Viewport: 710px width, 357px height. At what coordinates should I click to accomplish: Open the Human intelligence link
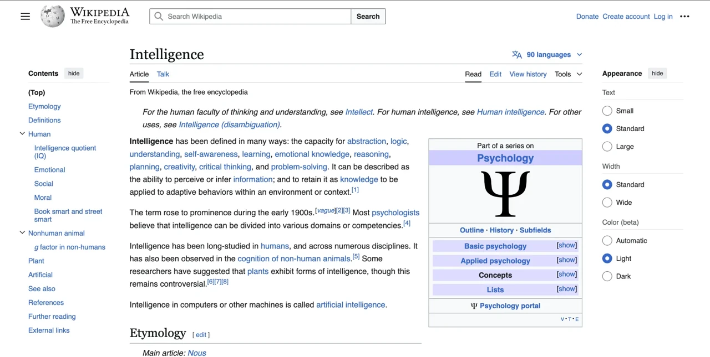(510, 112)
